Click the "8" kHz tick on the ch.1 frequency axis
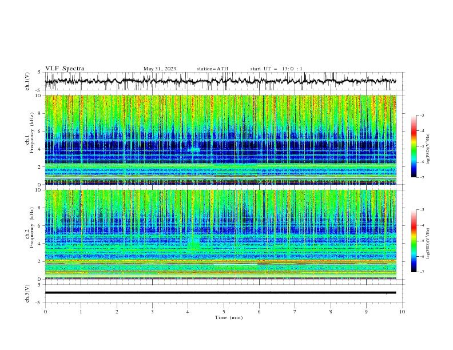Screen dimensions: 453x350 (x=41, y=113)
